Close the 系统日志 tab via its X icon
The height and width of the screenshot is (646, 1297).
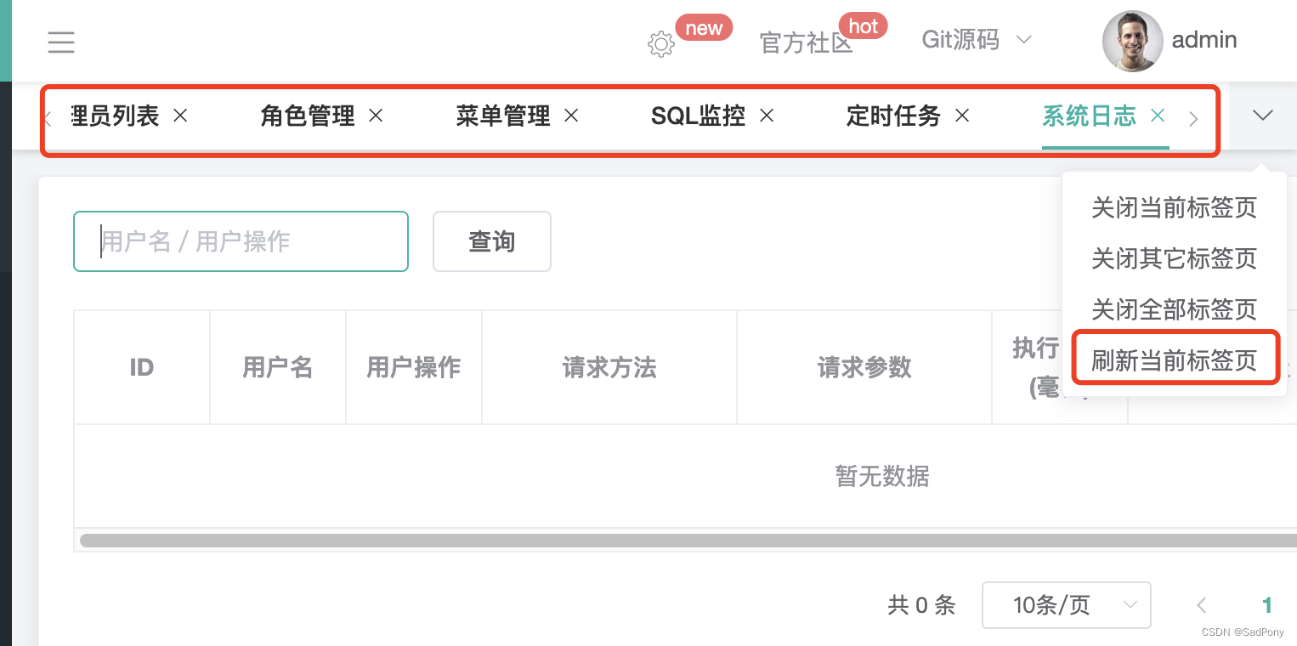click(1158, 115)
